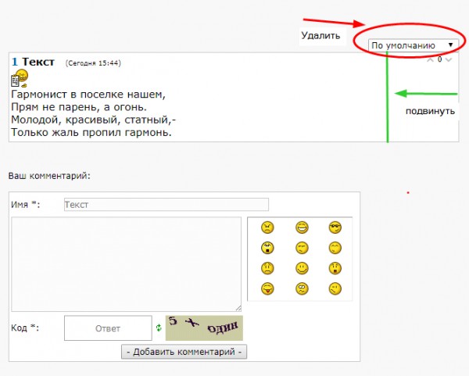The height and width of the screenshot is (376, 469).
Task: Insert the surprised smiley beside the plain smile
Action: (335, 268)
